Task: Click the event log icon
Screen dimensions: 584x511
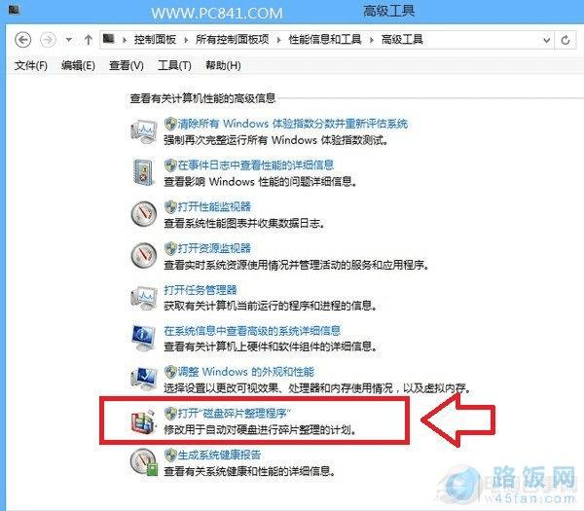Action: pos(144,172)
